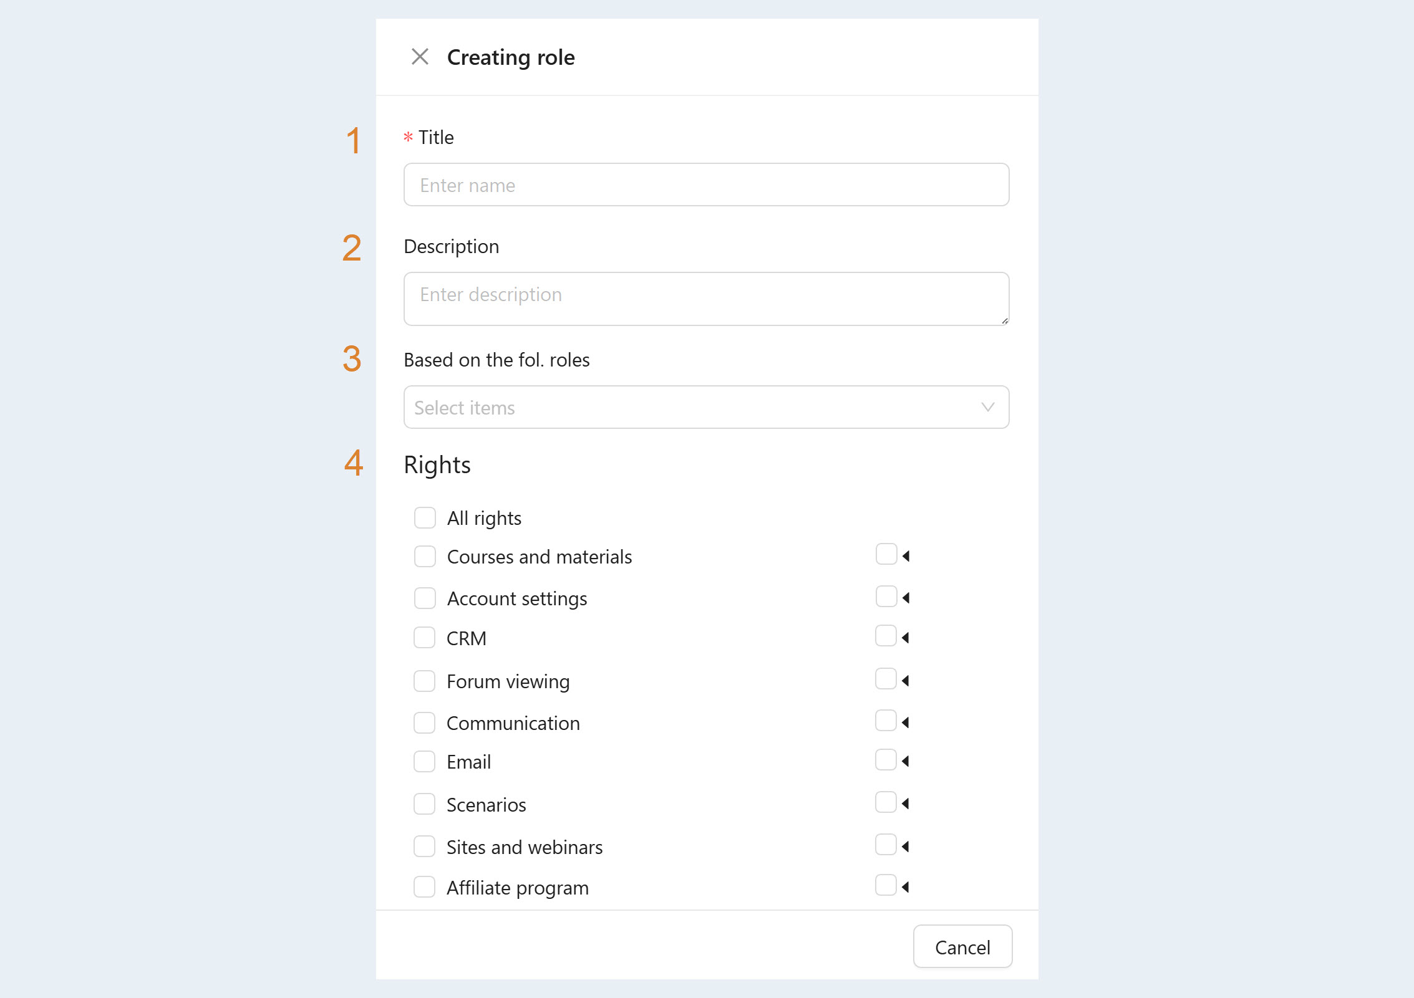1414x998 pixels.
Task: Expand the Sites and webinars arrow
Action: (906, 846)
